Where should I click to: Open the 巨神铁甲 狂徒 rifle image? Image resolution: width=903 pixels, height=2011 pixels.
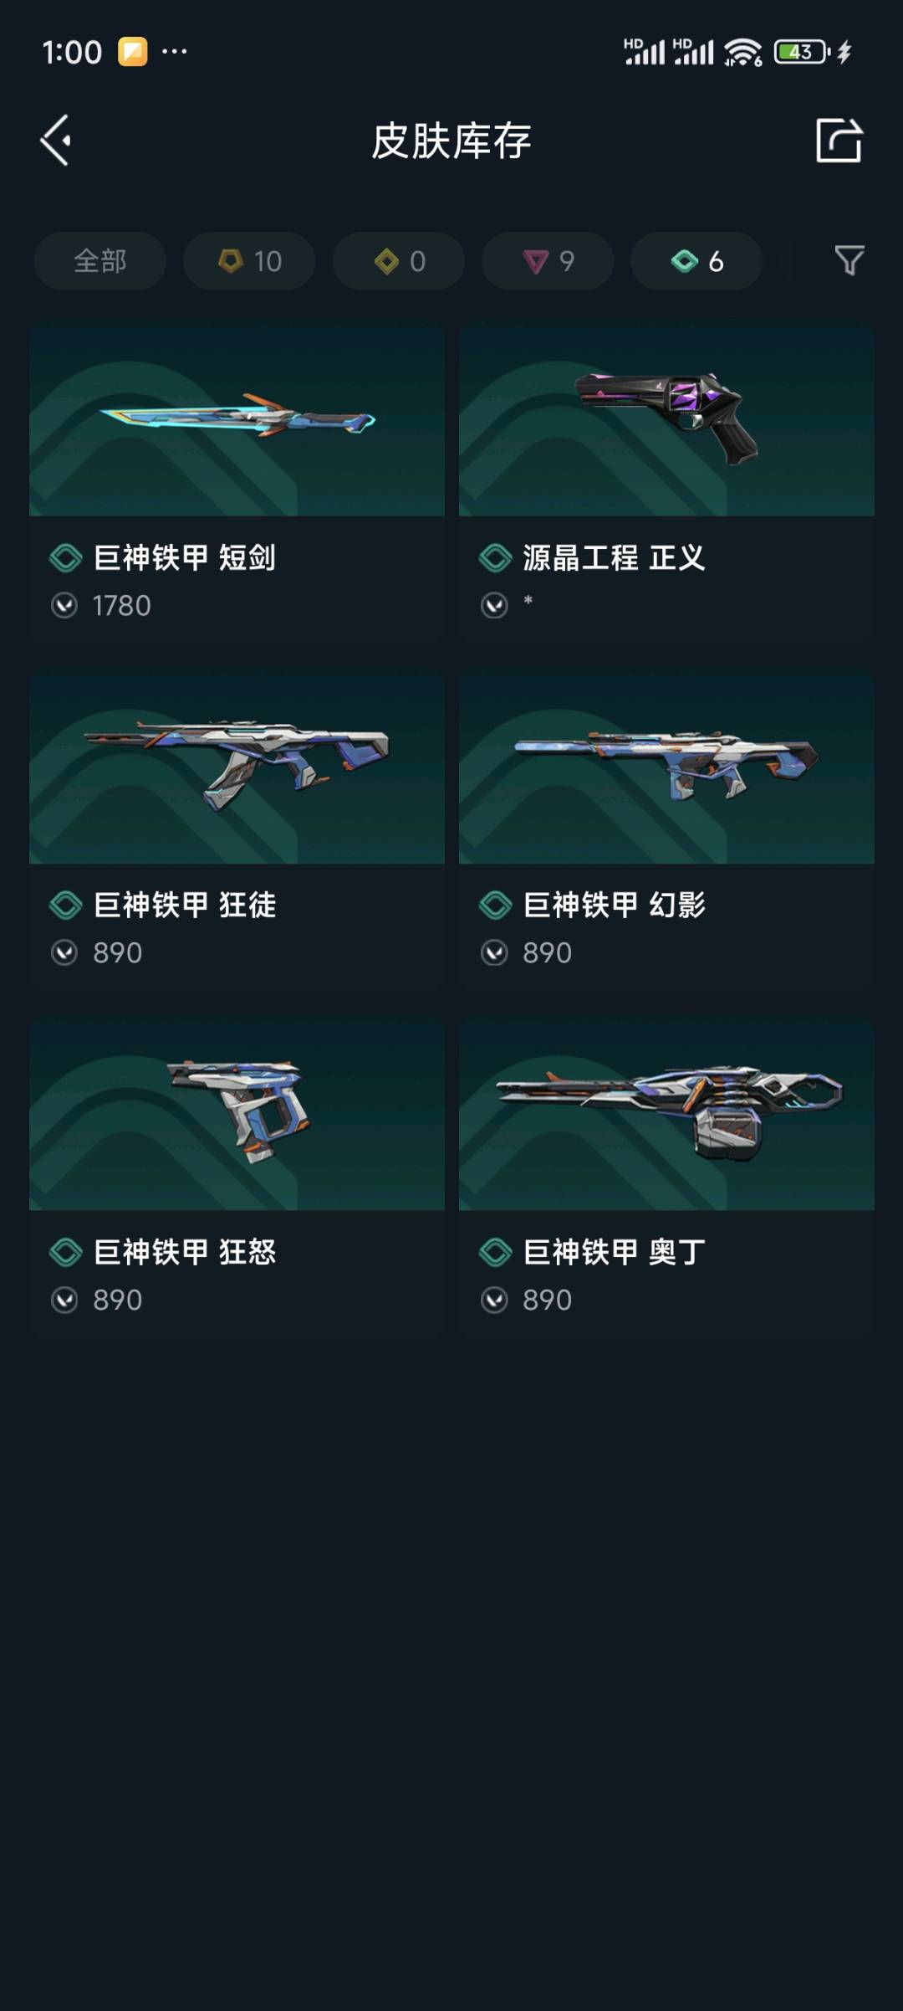coord(237,766)
